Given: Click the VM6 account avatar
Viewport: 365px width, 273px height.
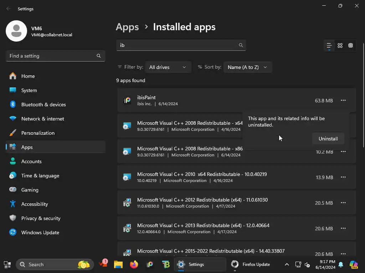Looking at the screenshot, I should [16, 31].
